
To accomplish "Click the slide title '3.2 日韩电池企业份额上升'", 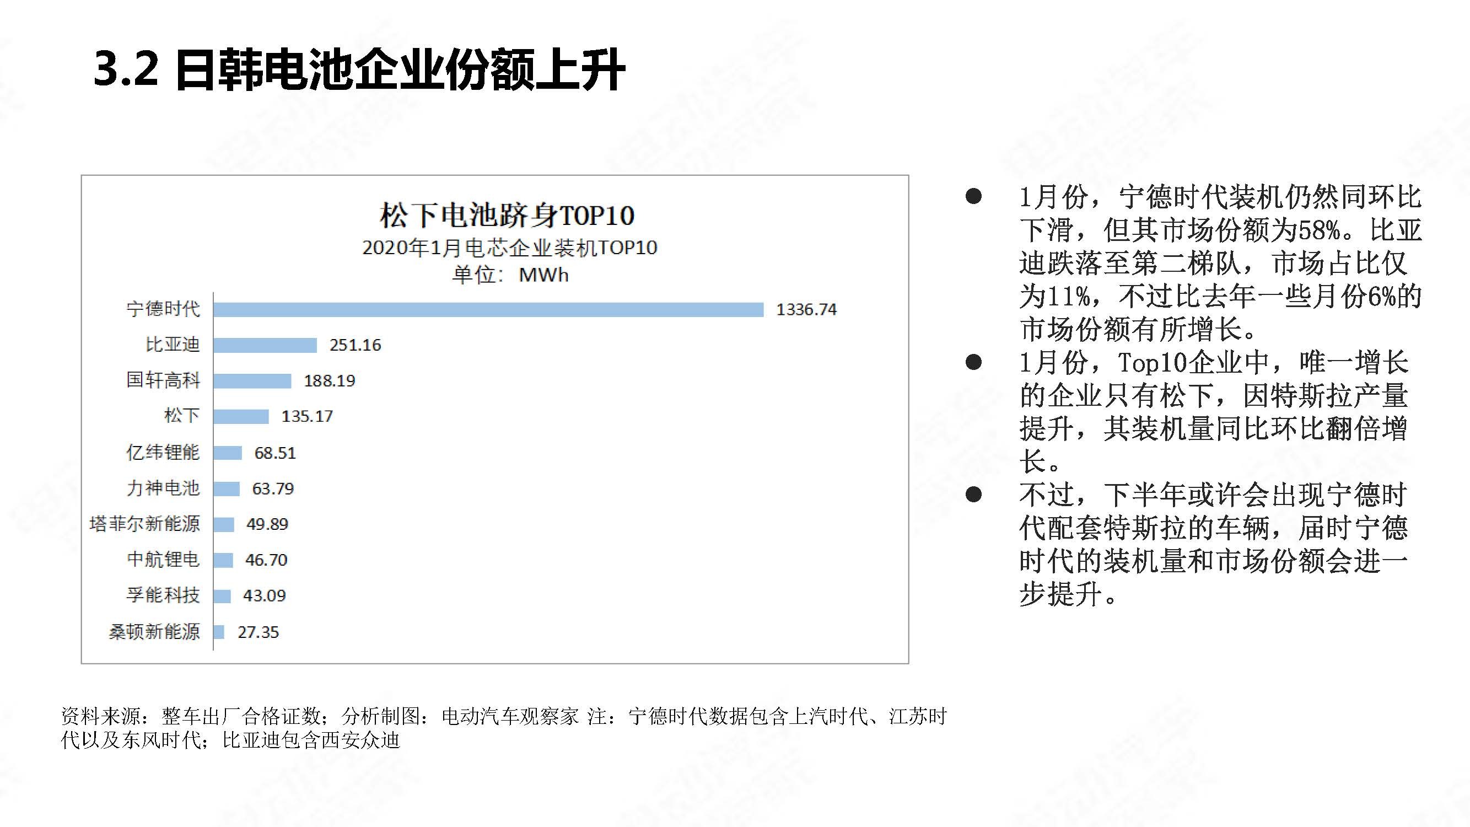I will 359,69.
